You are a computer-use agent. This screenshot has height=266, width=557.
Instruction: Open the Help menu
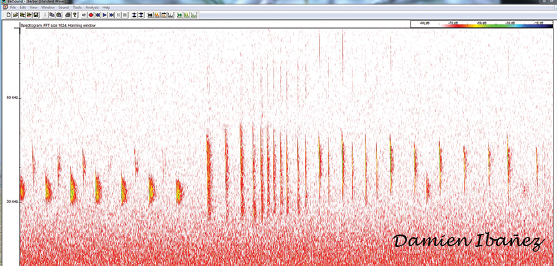[x=106, y=8]
